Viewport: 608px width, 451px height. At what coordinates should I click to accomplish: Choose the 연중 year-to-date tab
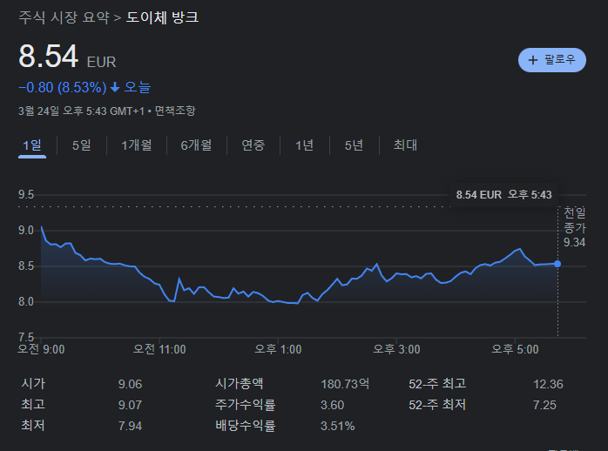[x=253, y=145]
